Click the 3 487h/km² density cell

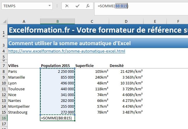click(x=126, y=112)
